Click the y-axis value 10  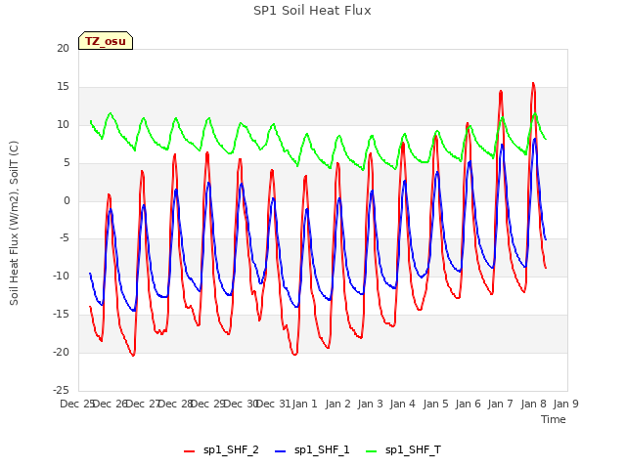point(63,125)
